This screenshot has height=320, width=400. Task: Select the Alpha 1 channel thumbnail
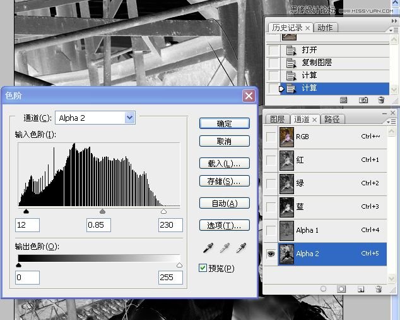[286, 230]
